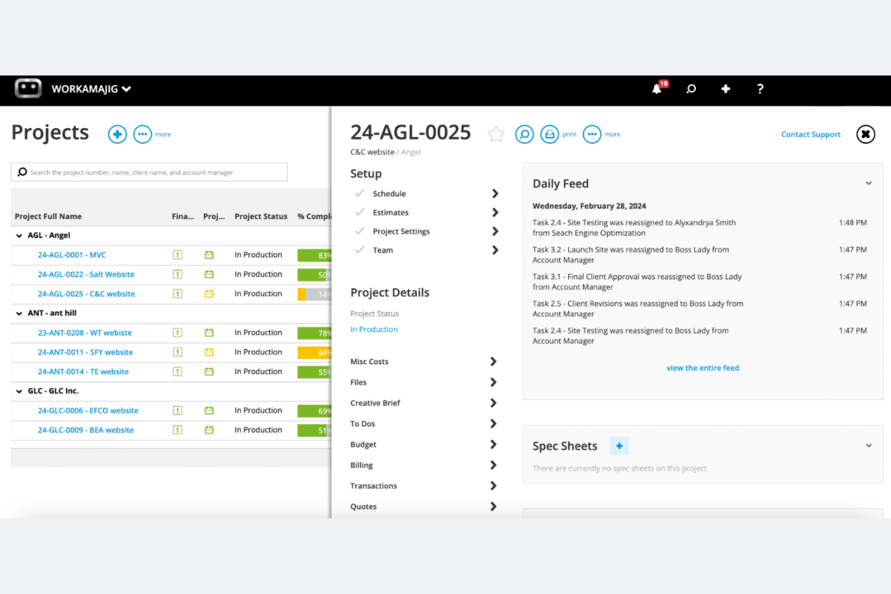Collapse the GLC - GLC Inc. group
Viewport: 891px width, 594px height.
tap(19, 391)
